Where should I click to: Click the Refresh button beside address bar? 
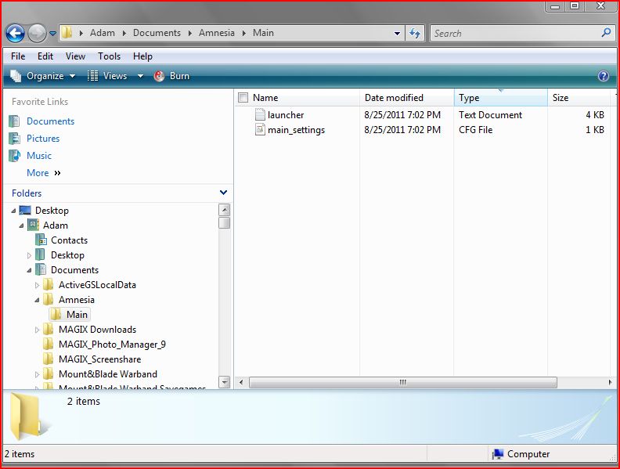pyautogui.click(x=416, y=33)
